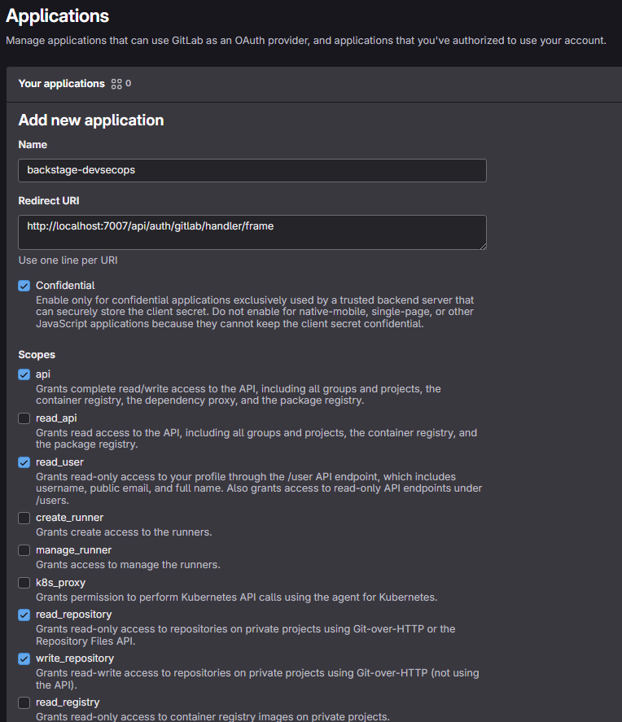Viewport: 622px width, 722px height.
Task: Uncheck the read_user scope
Action: 24,462
